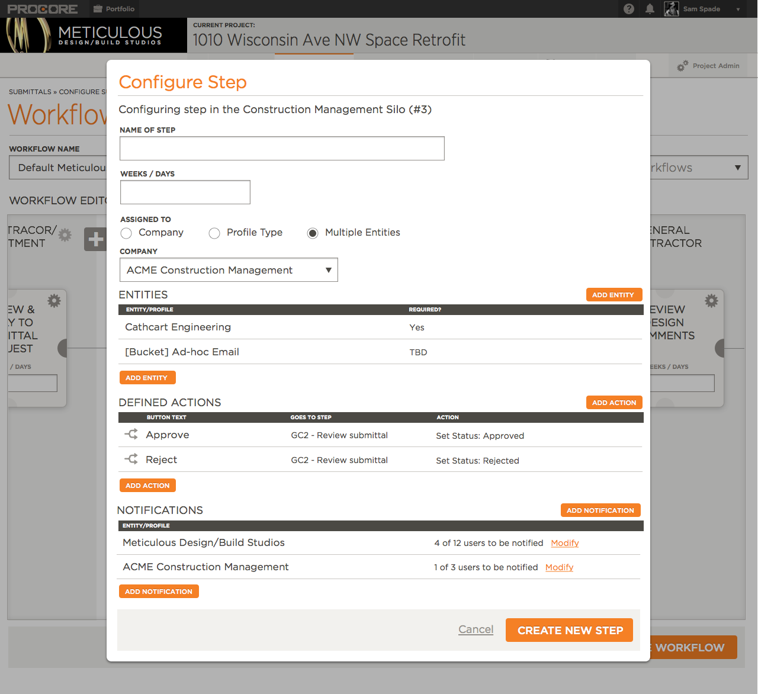Open the workflows dropdown behind the dialog

(x=699, y=168)
